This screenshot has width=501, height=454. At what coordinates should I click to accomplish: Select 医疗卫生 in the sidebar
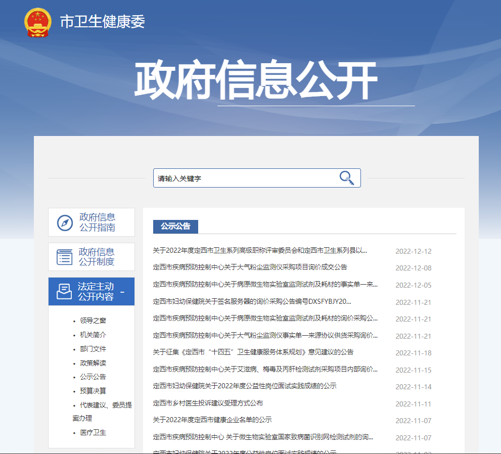coord(93,433)
